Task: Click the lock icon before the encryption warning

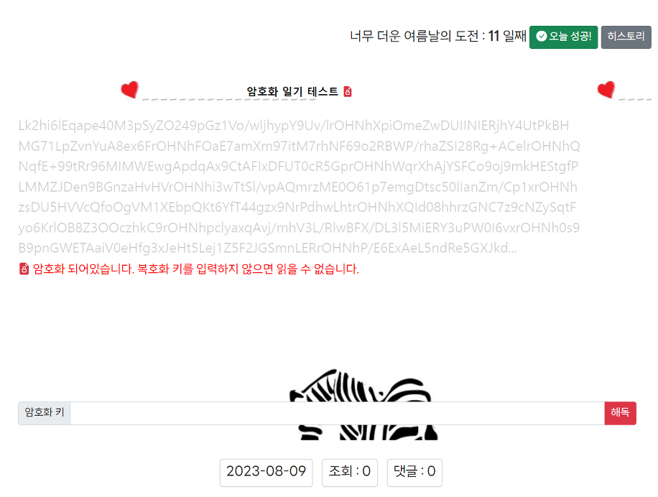Action: (24, 269)
